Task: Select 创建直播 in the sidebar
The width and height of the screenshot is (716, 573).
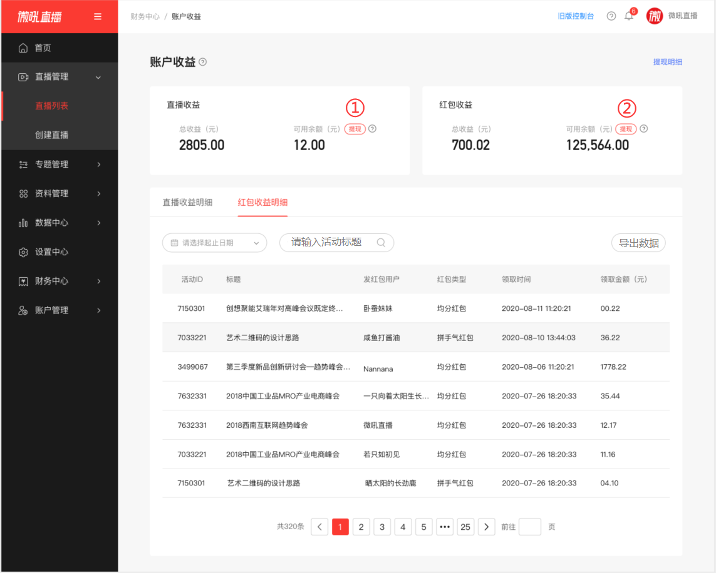Action: pos(60,135)
